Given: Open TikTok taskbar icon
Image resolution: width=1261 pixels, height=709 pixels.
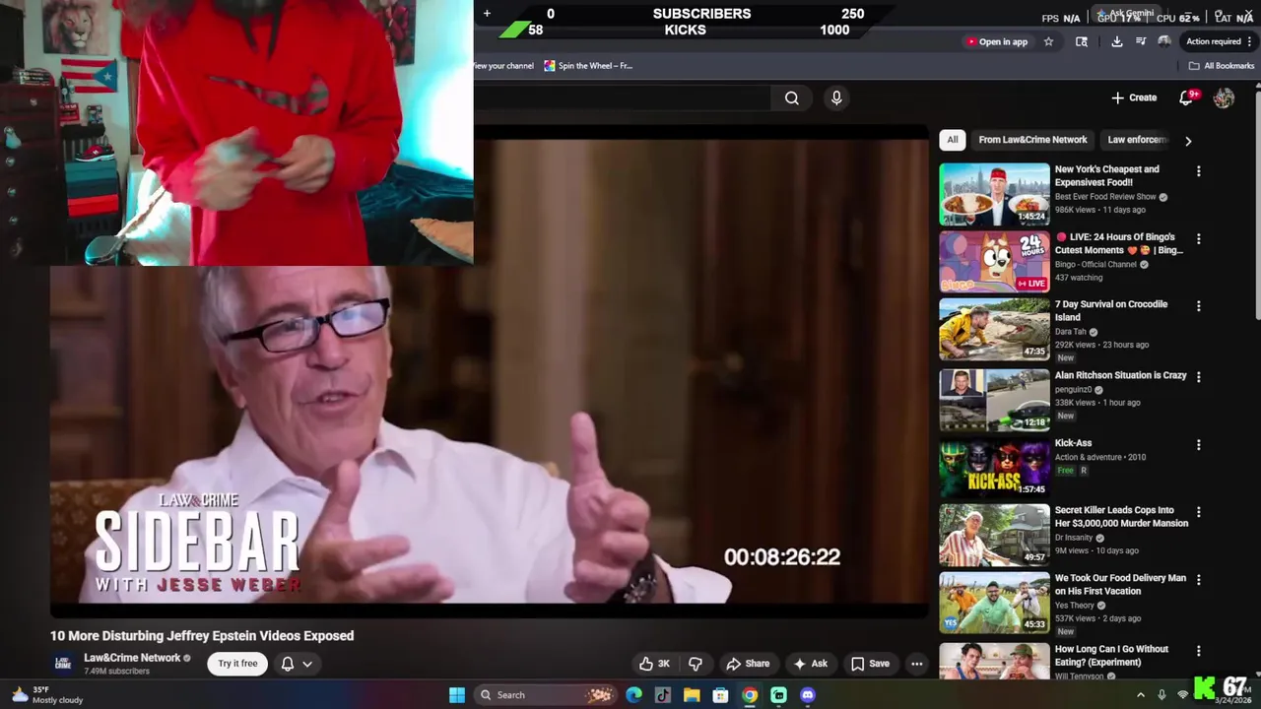Looking at the screenshot, I should click(x=662, y=695).
